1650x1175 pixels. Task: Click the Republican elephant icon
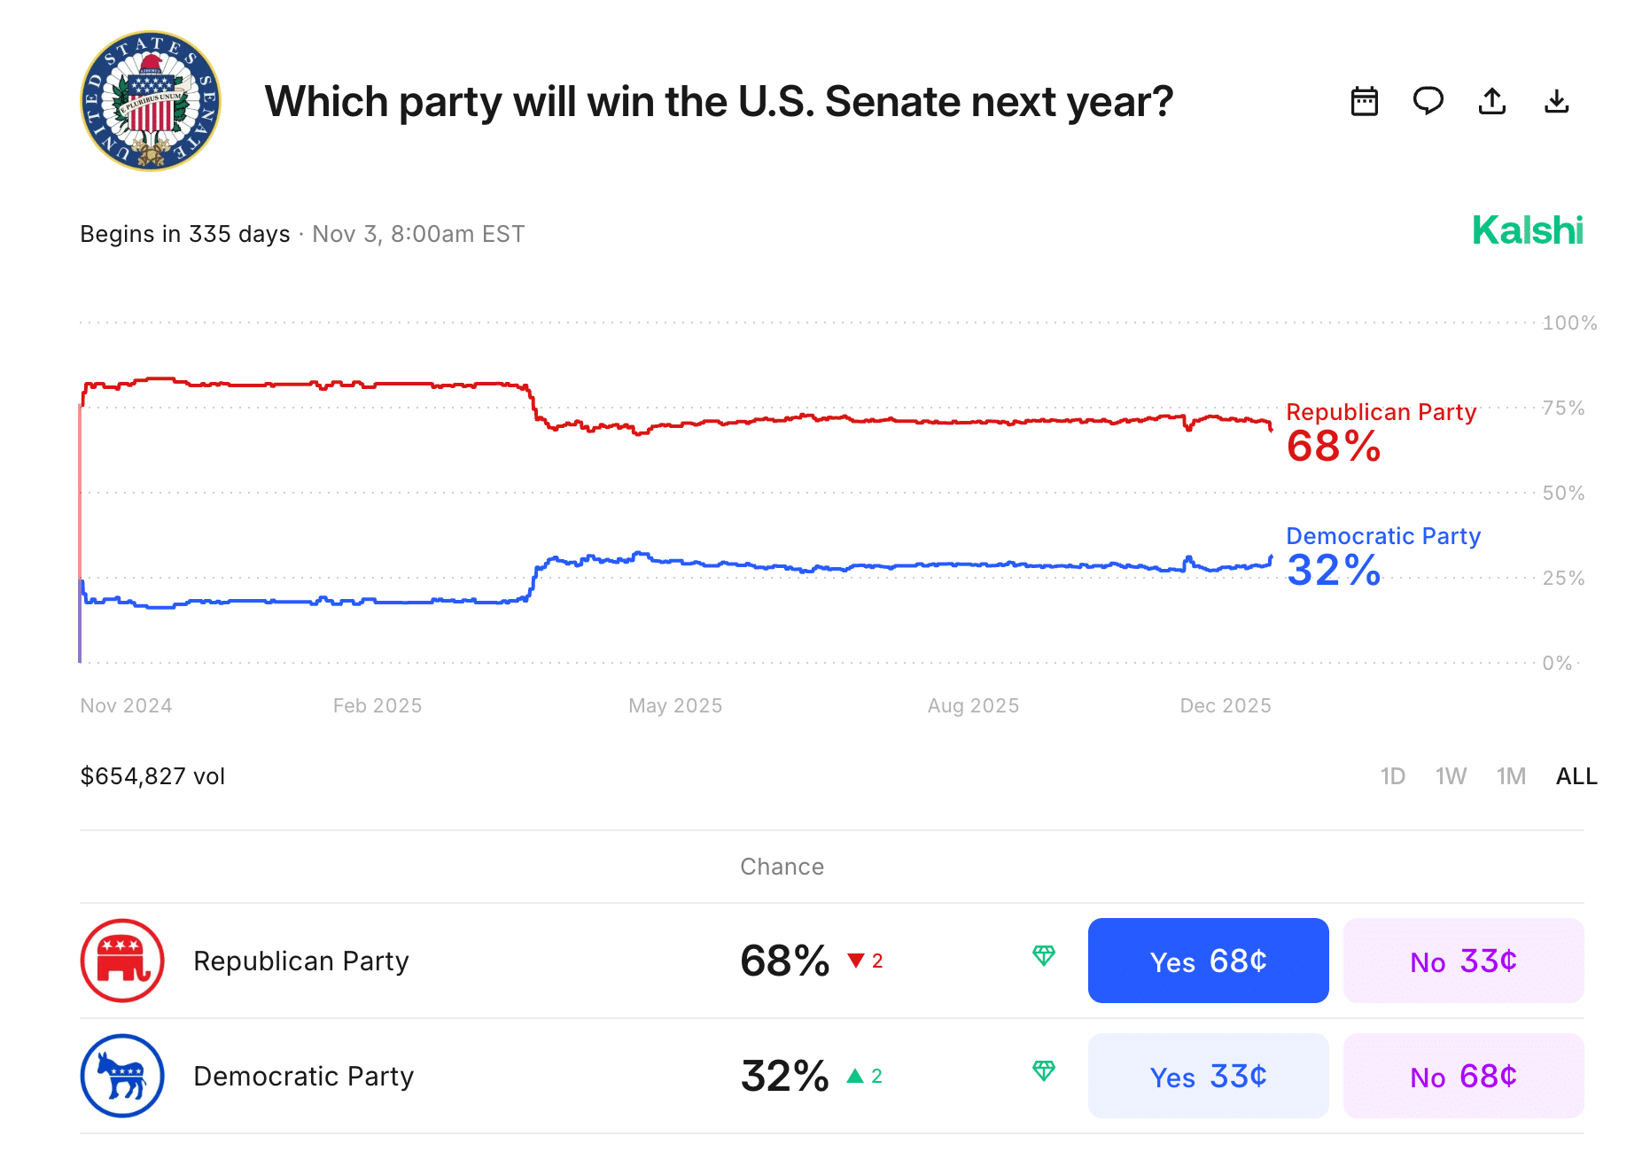[x=122, y=961]
